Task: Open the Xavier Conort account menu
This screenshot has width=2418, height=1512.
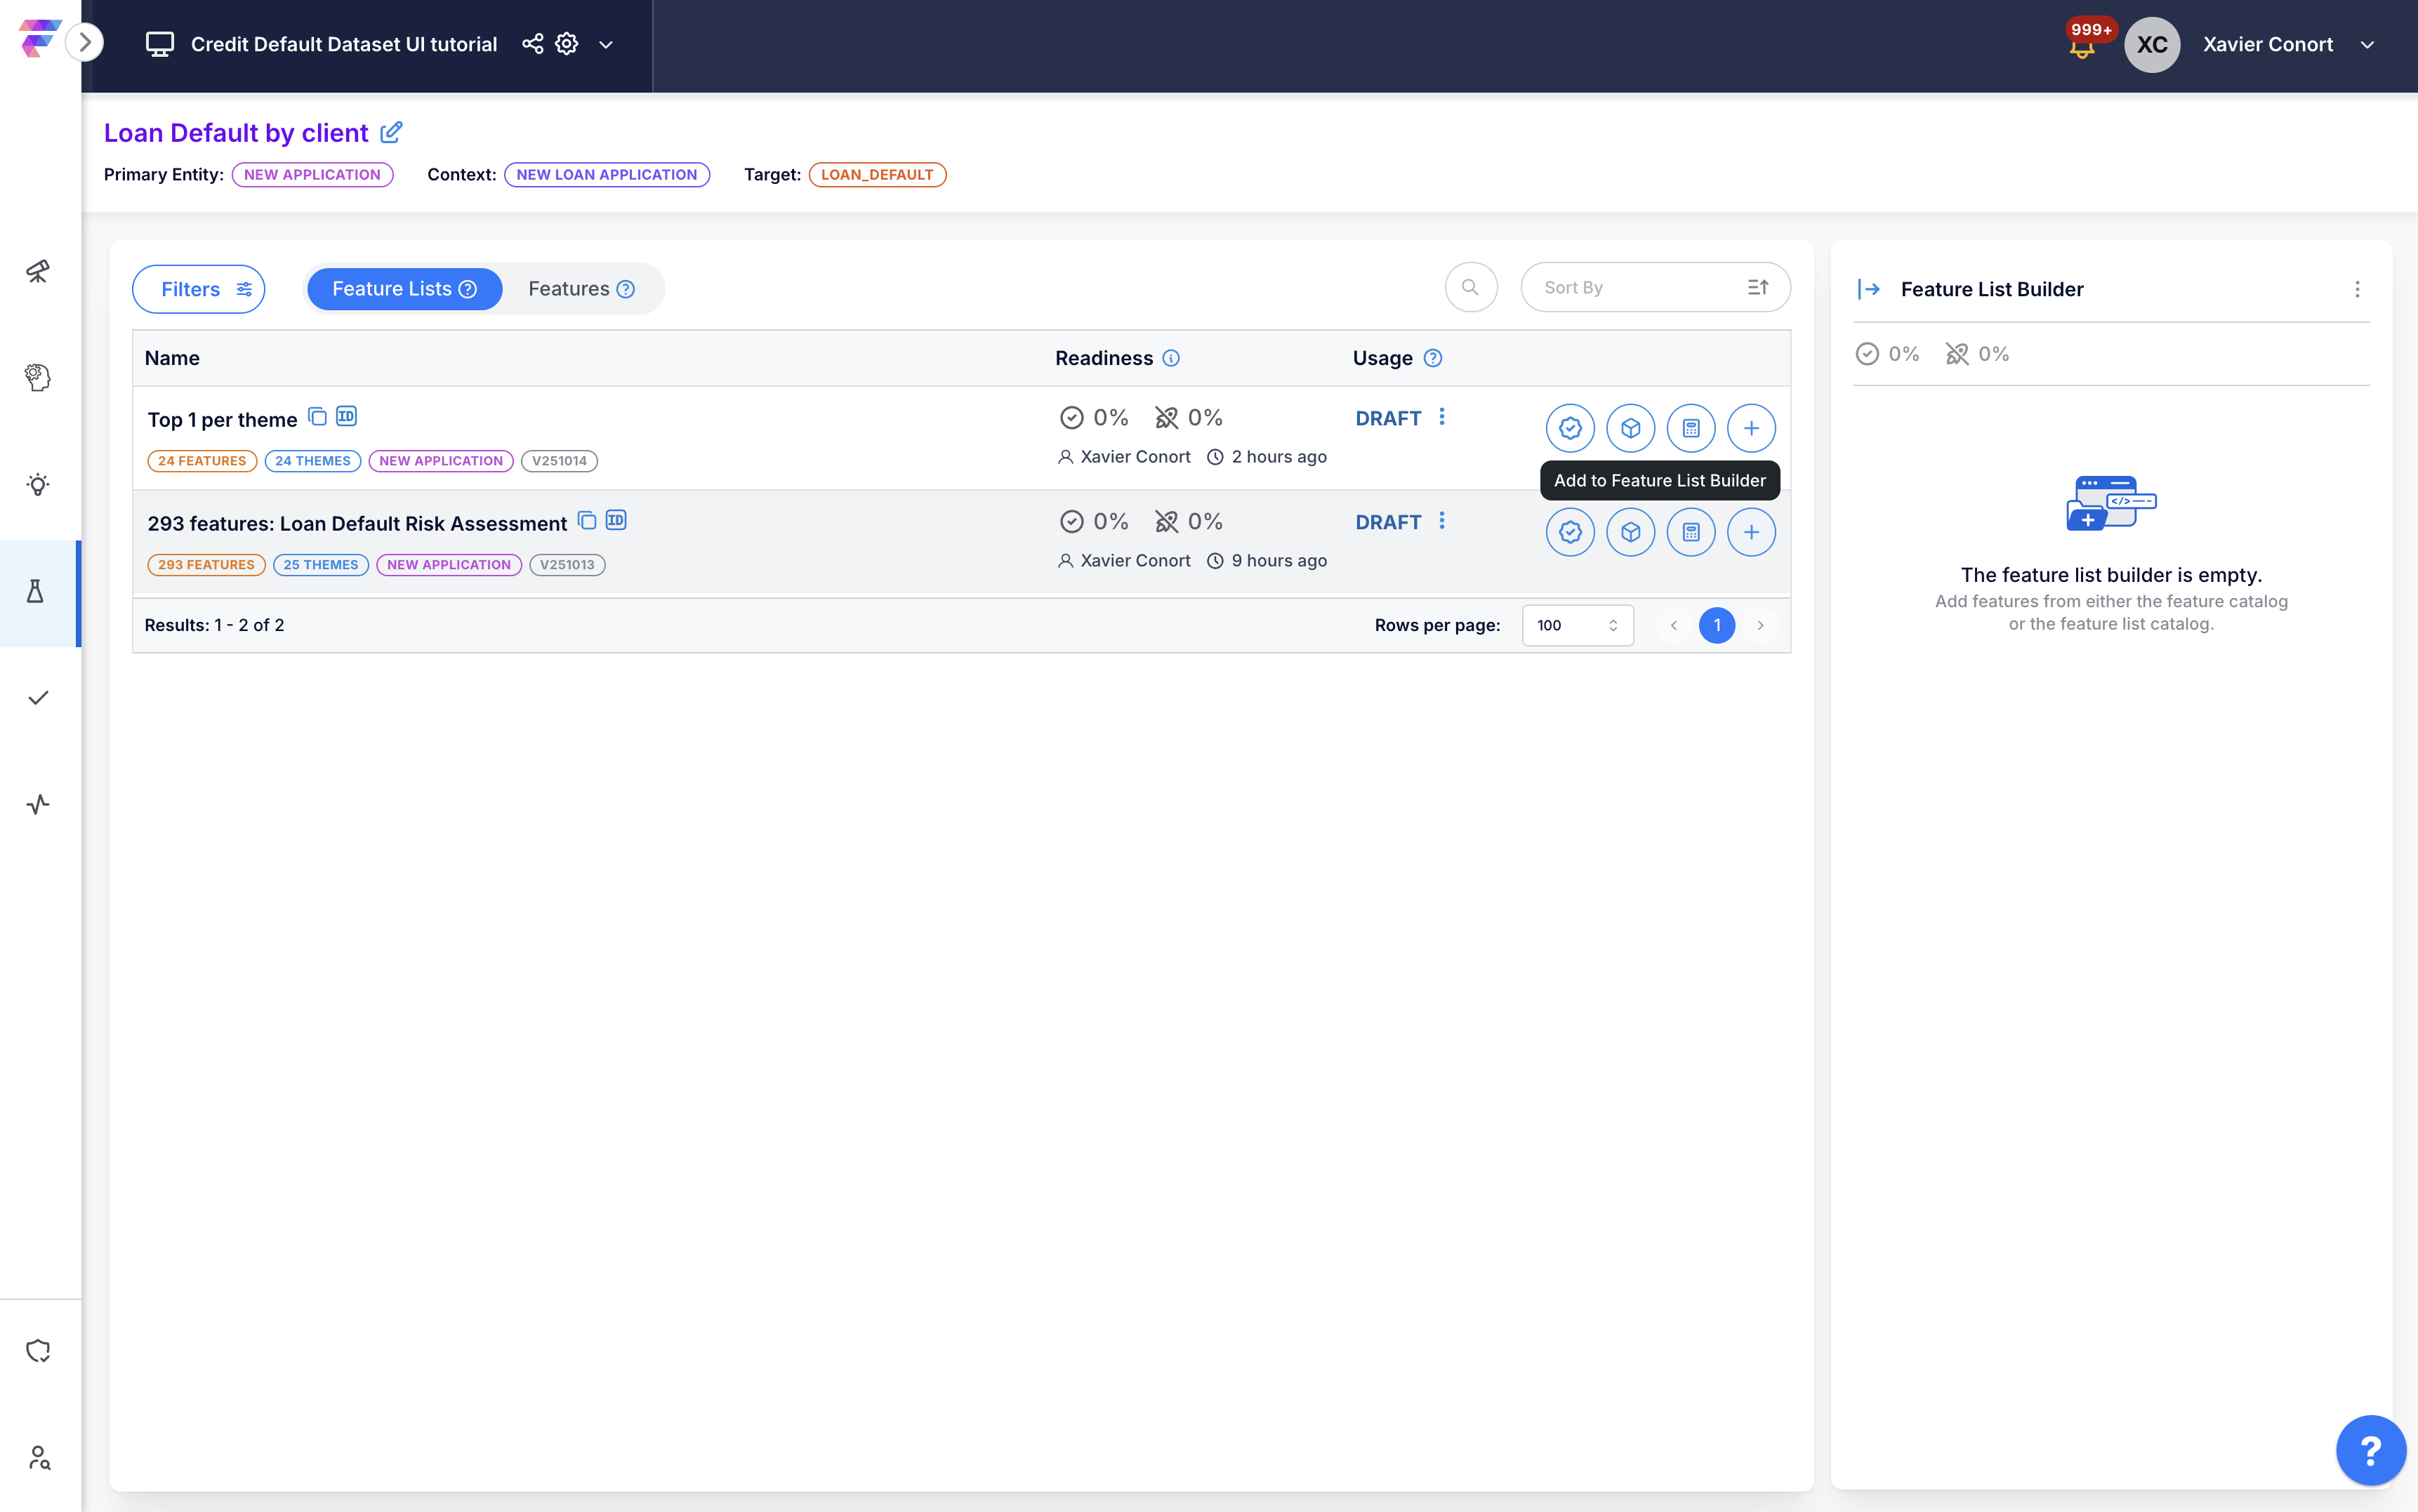Action: pyautogui.click(x=2366, y=45)
